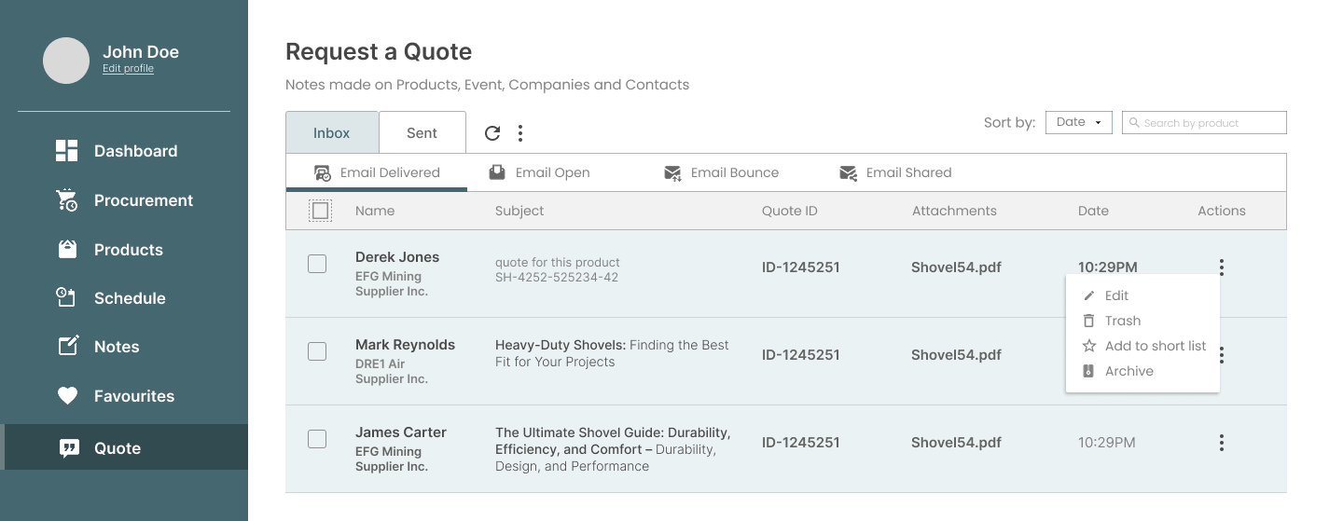This screenshot has width=1343, height=521.
Task: Choose Add to short list menu option
Action: point(1155,346)
